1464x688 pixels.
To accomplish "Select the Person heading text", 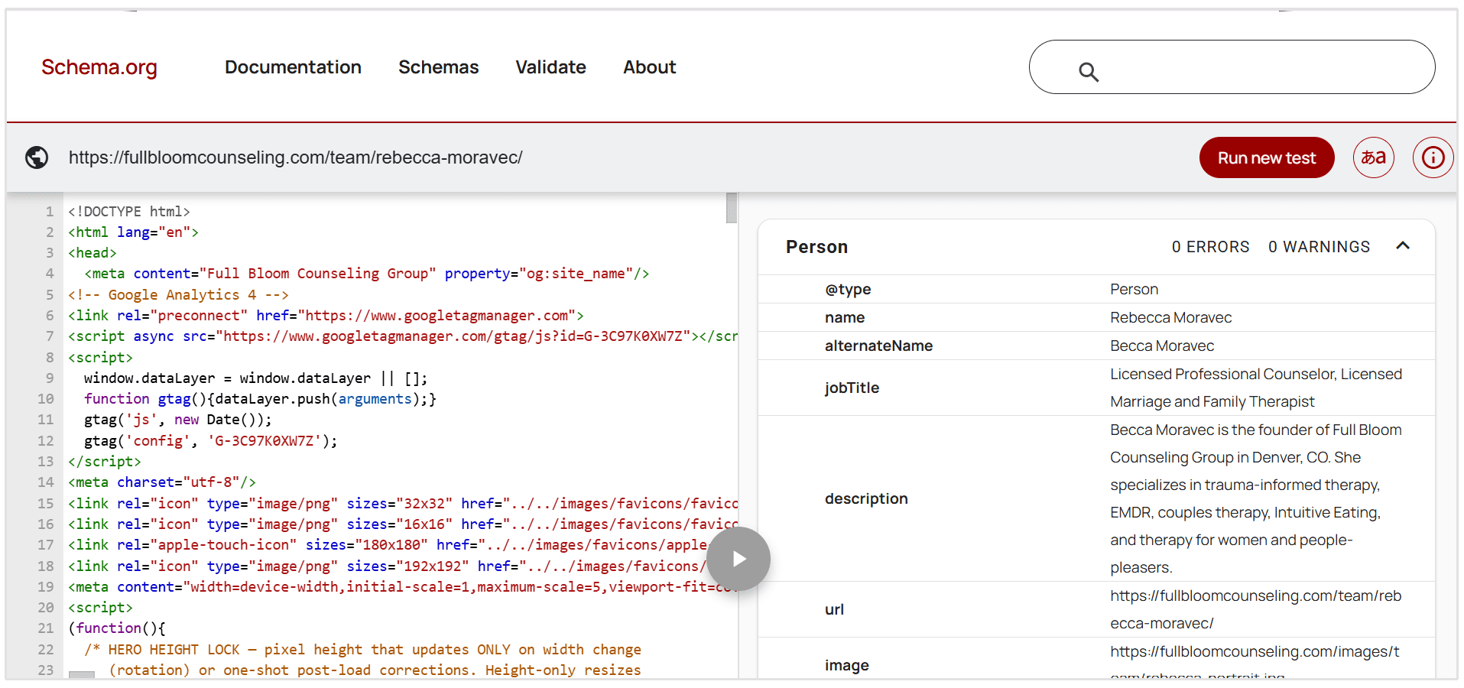I will 816,247.
